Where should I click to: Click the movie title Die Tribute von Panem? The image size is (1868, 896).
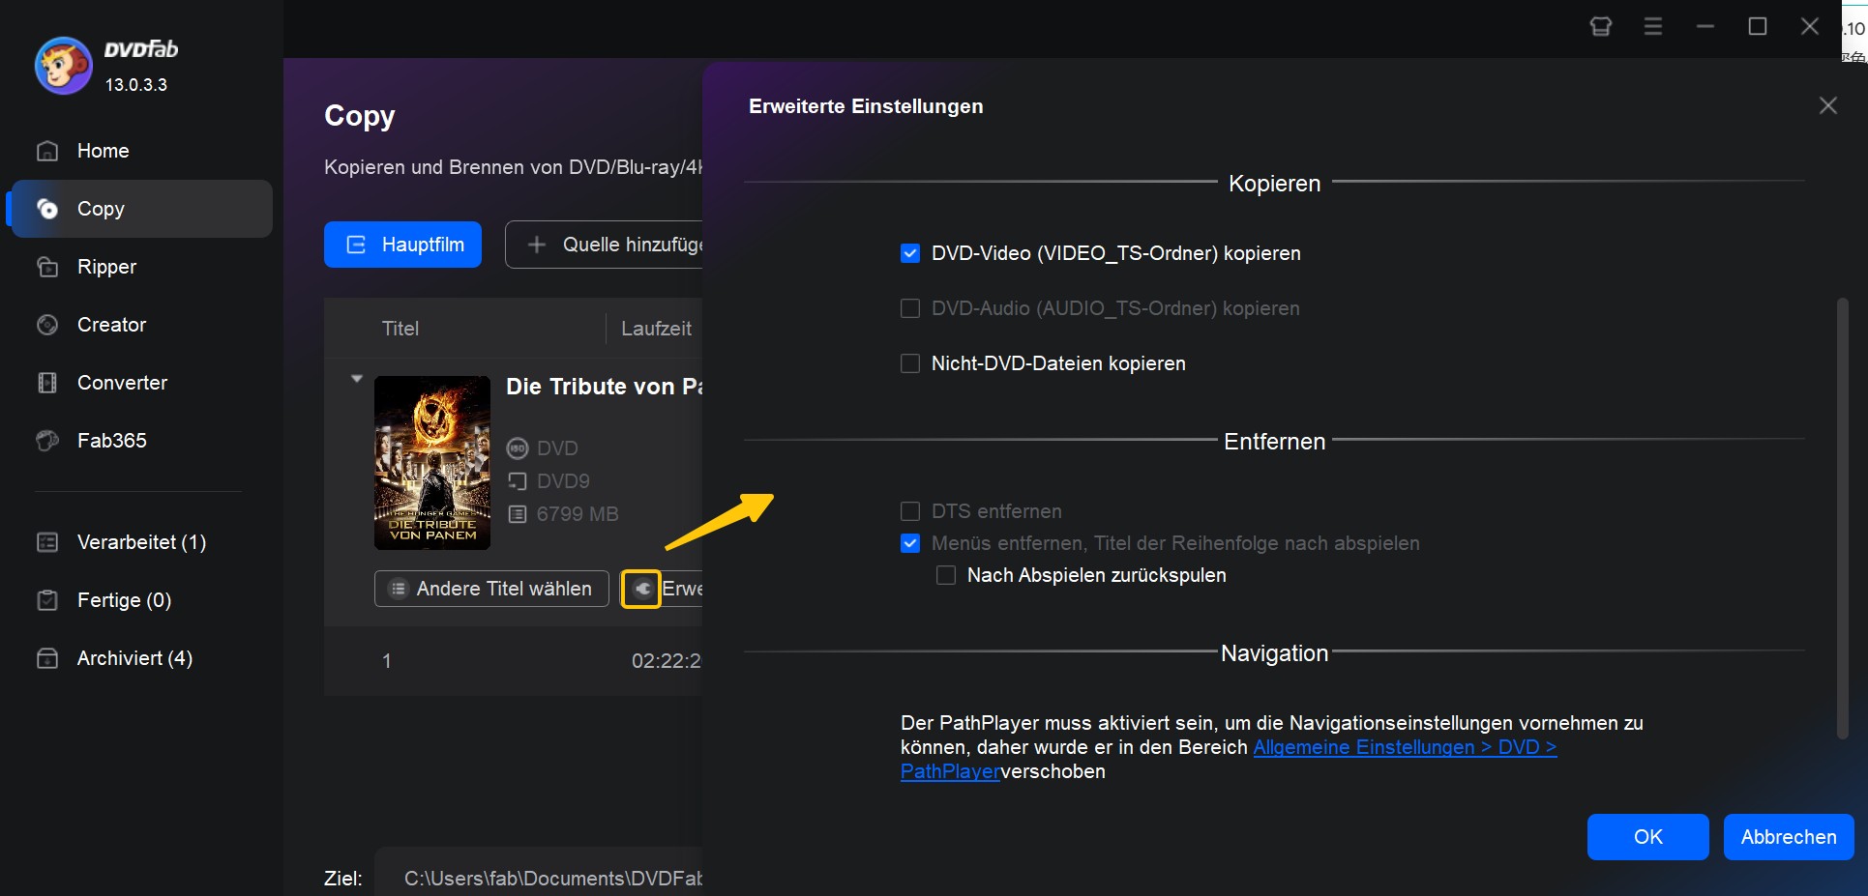604,387
